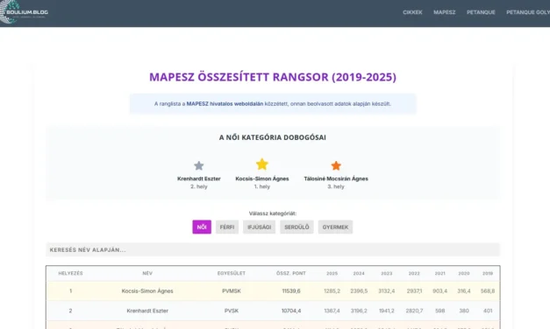Click the 568,8 points cell

point(488,290)
